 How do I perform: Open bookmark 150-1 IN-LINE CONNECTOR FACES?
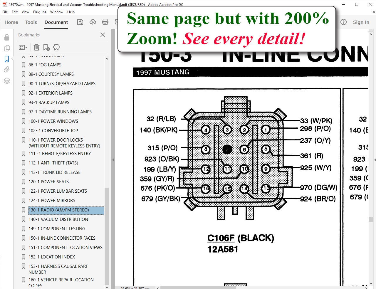pyautogui.click(x=62, y=238)
